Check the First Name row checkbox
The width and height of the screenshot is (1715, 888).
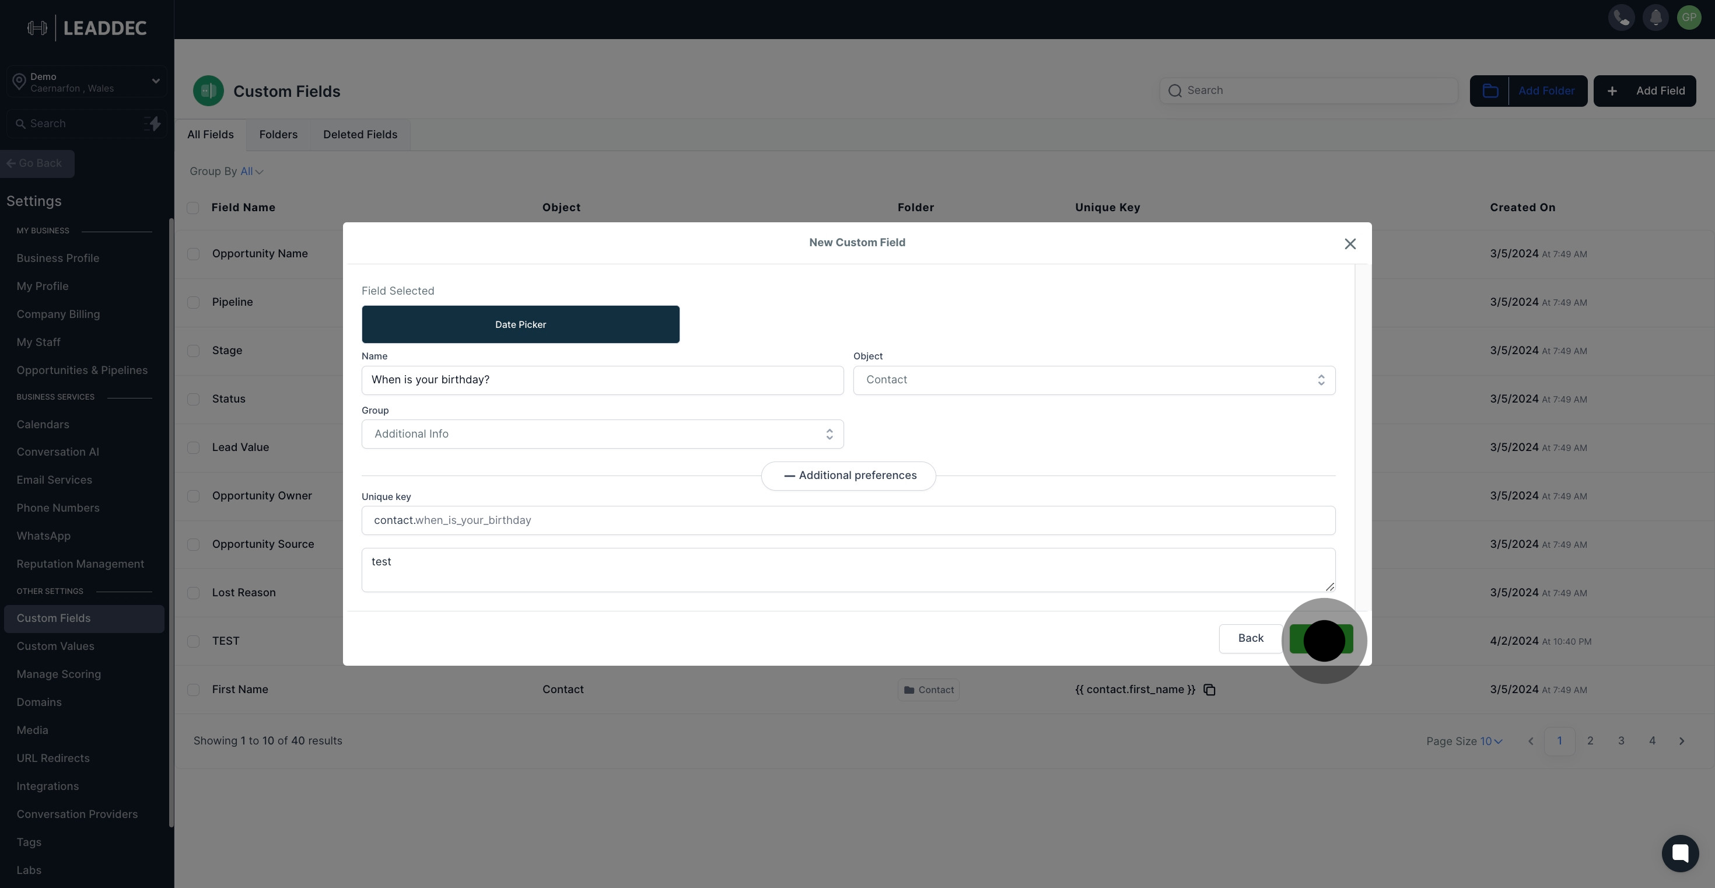point(193,690)
